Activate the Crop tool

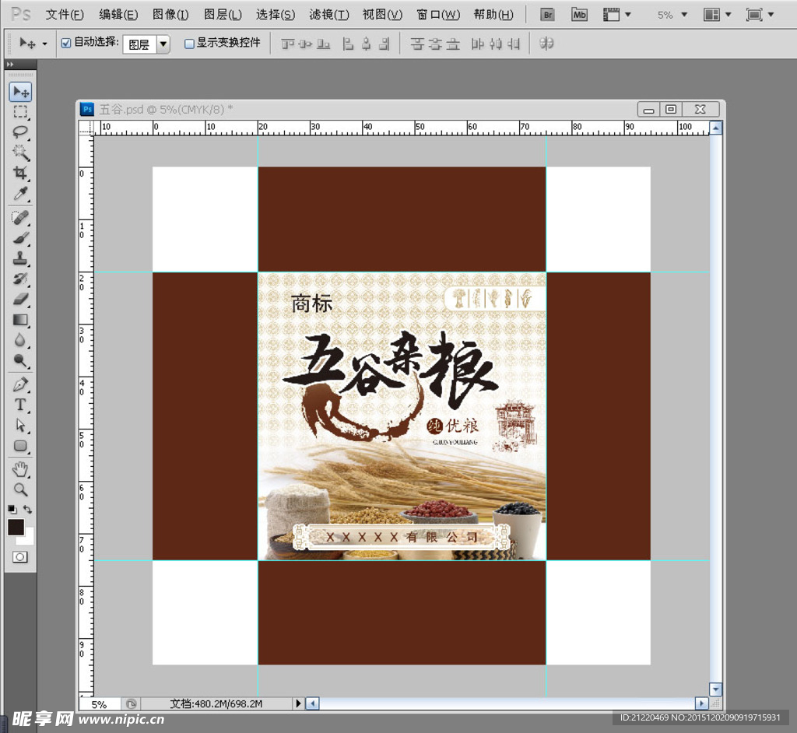(20, 173)
